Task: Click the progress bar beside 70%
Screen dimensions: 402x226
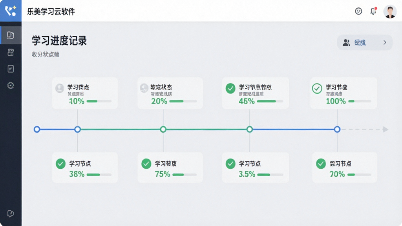Action: (360, 175)
